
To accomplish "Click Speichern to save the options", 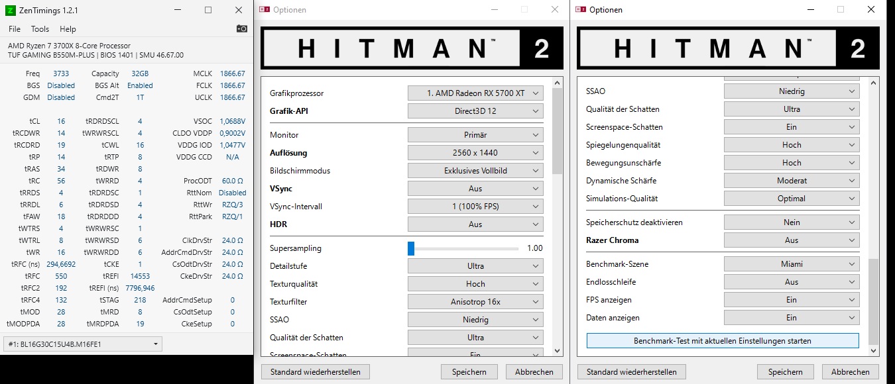I will coord(469,371).
